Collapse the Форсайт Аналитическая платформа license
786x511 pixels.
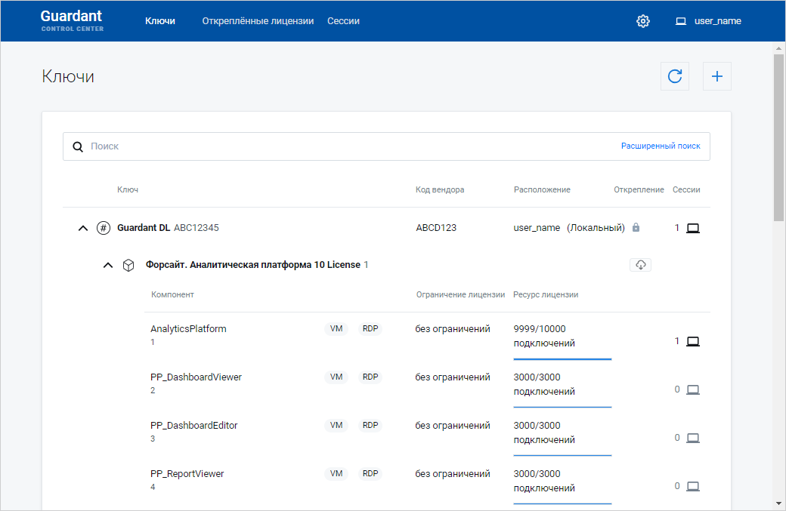(108, 265)
